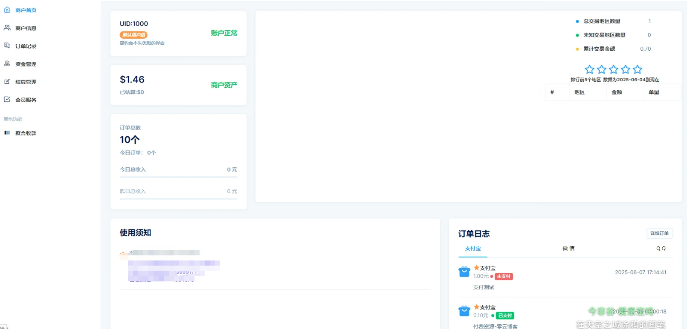
Task: Click the 10个 order total
Action: [x=130, y=140]
